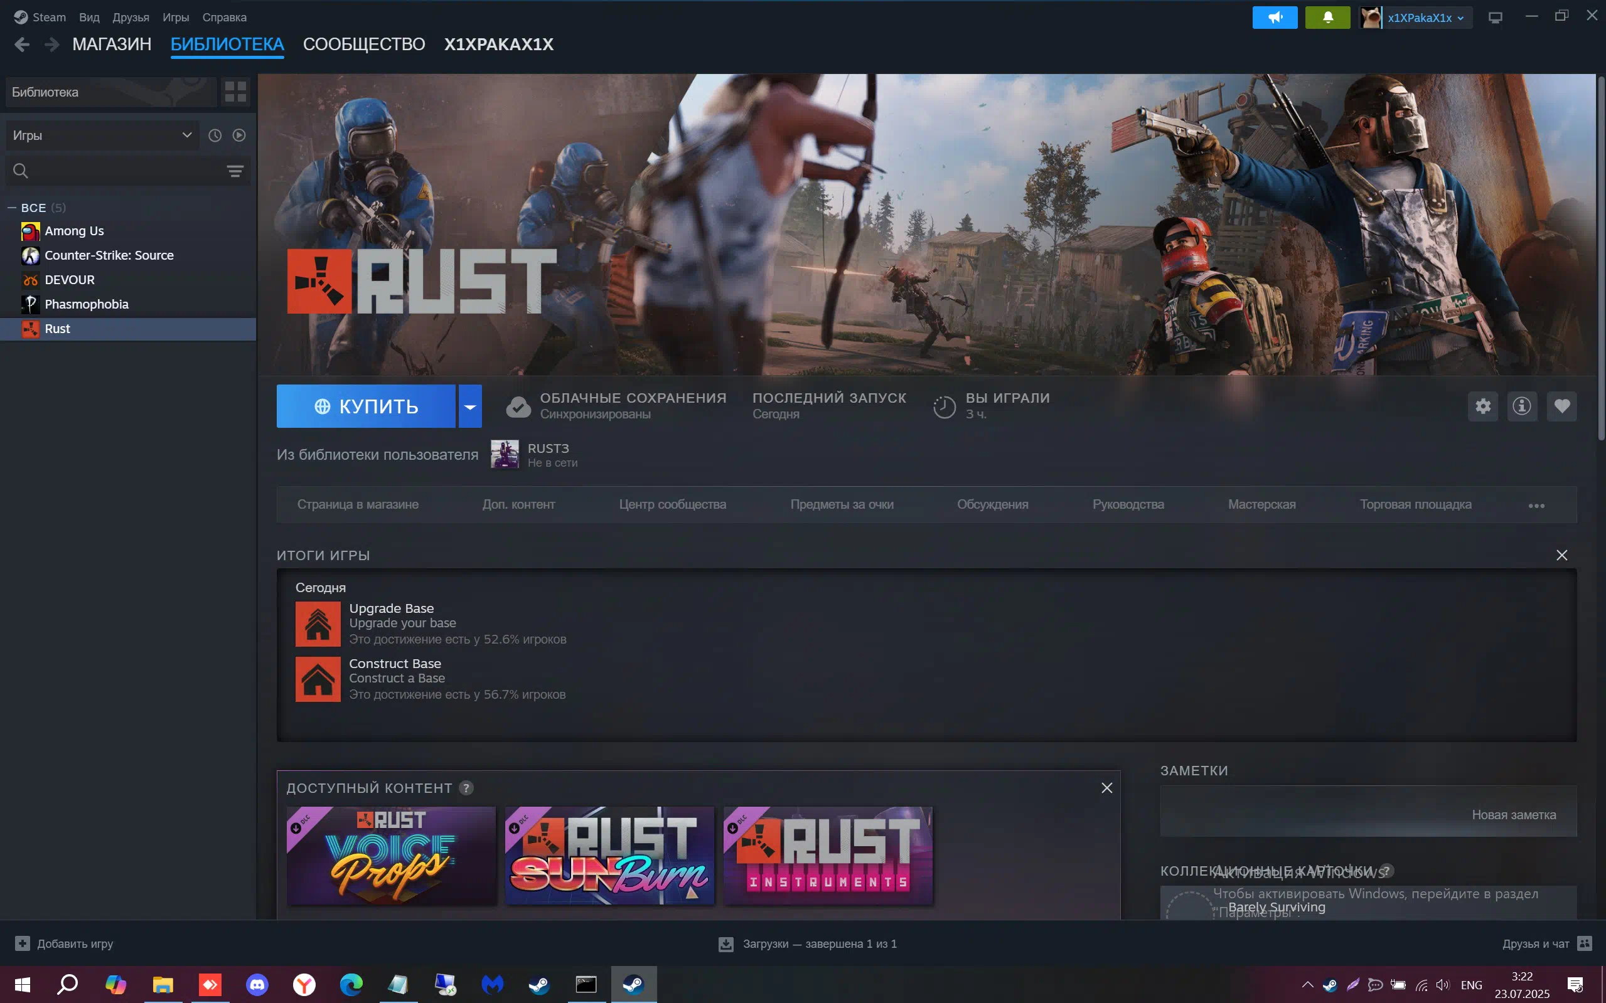This screenshot has width=1606, height=1003.
Task: Open the DLC content link
Action: [518, 505]
